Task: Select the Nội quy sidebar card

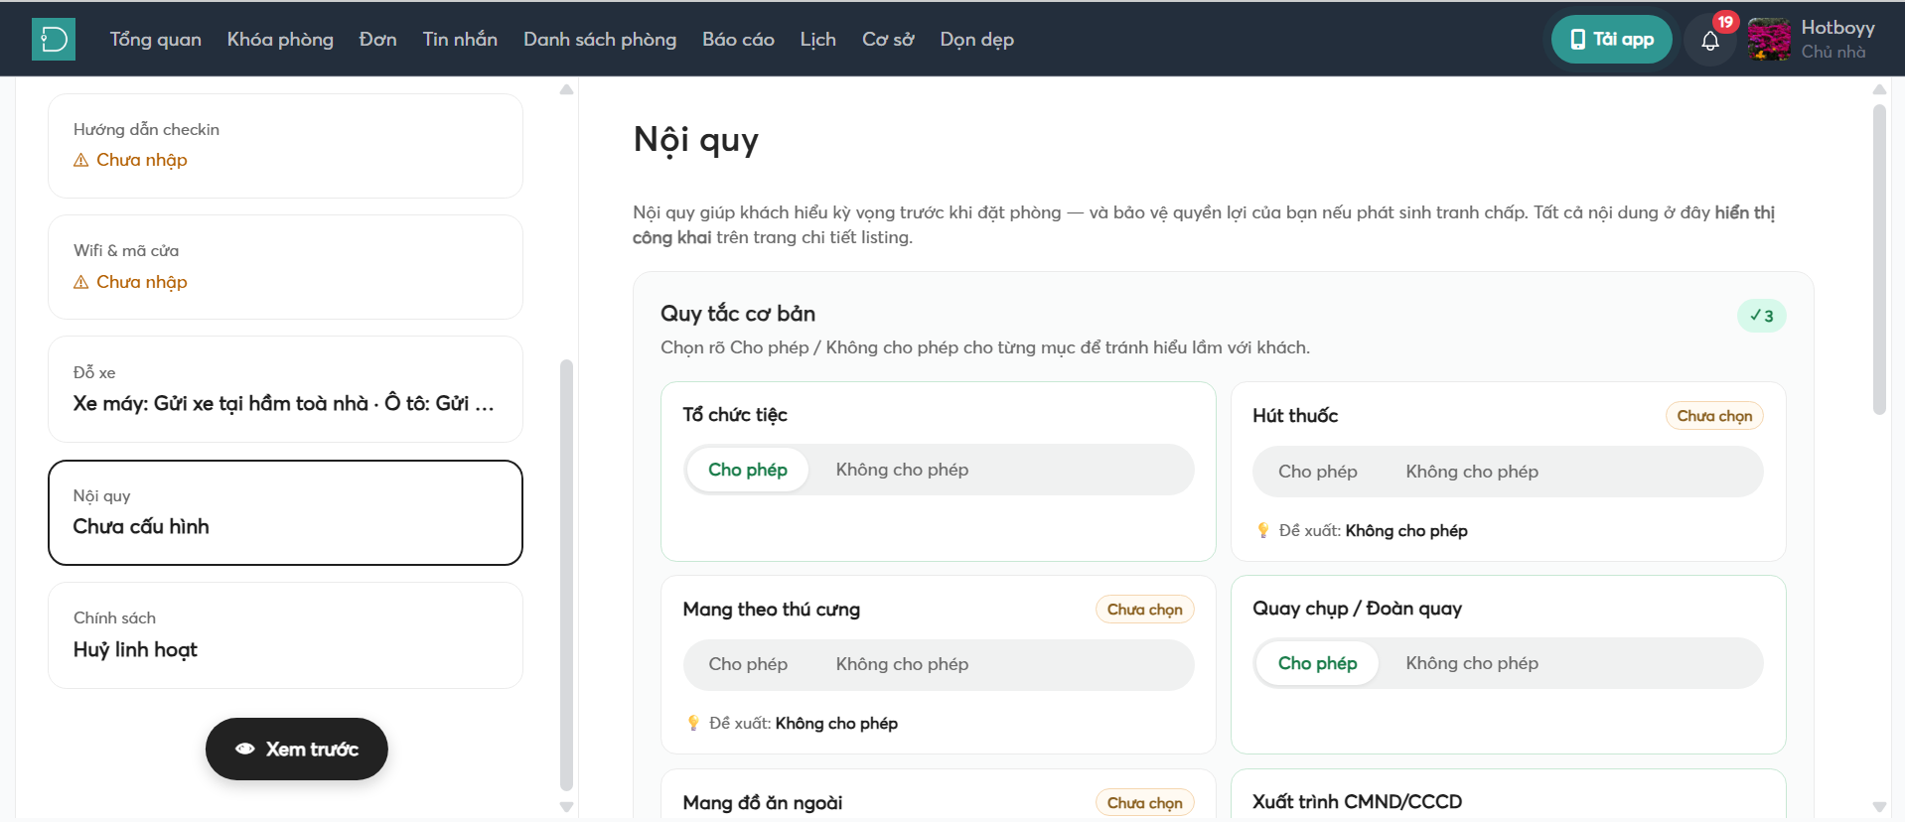Action: point(285,512)
